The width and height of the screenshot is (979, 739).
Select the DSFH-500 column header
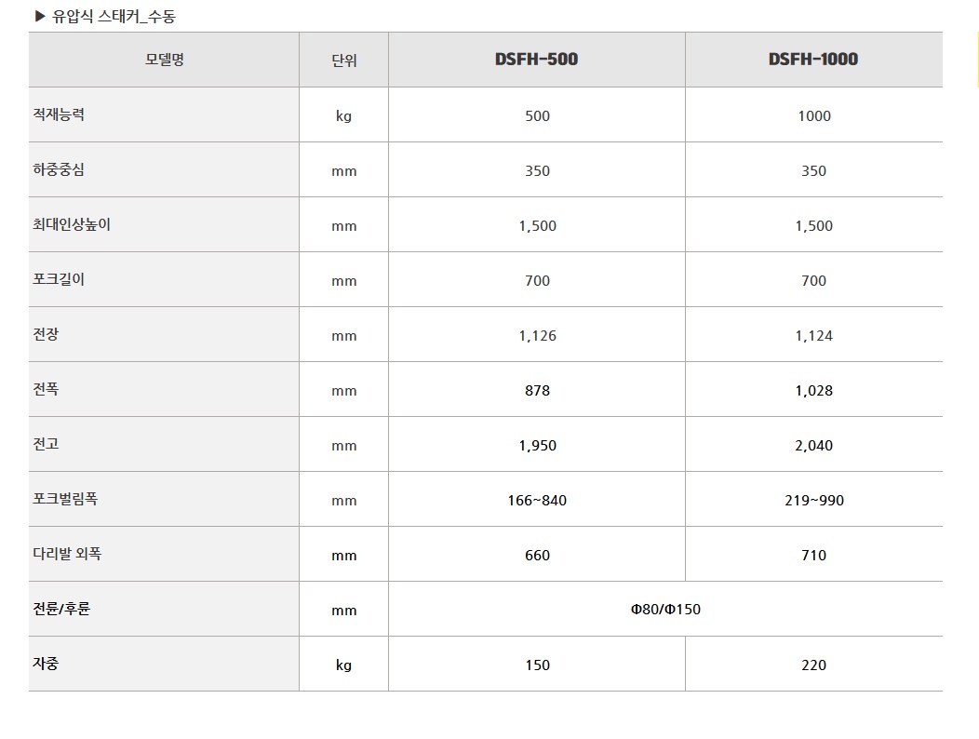click(536, 60)
